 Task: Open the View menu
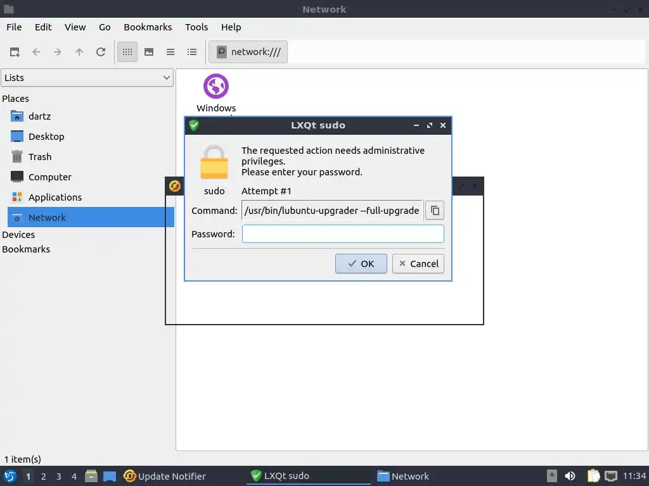point(75,27)
